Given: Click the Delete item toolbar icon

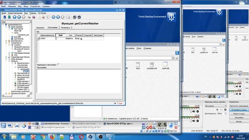Looking at the screenshot, I should pyautogui.click(x=34, y=17).
